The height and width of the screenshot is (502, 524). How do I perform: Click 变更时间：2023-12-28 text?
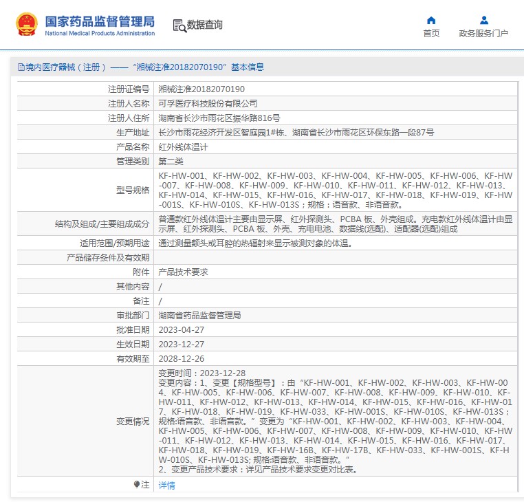click(x=202, y=373)
